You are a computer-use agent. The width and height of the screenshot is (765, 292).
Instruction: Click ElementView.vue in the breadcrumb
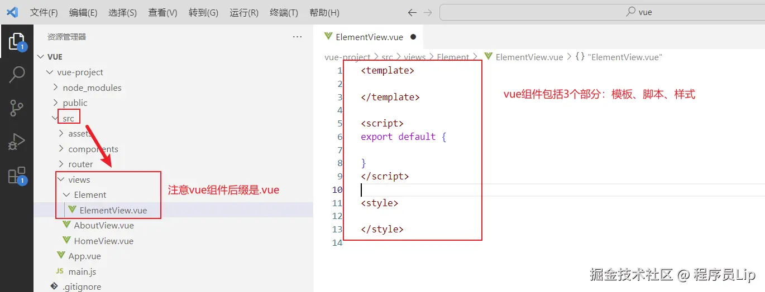click(529, 57)
